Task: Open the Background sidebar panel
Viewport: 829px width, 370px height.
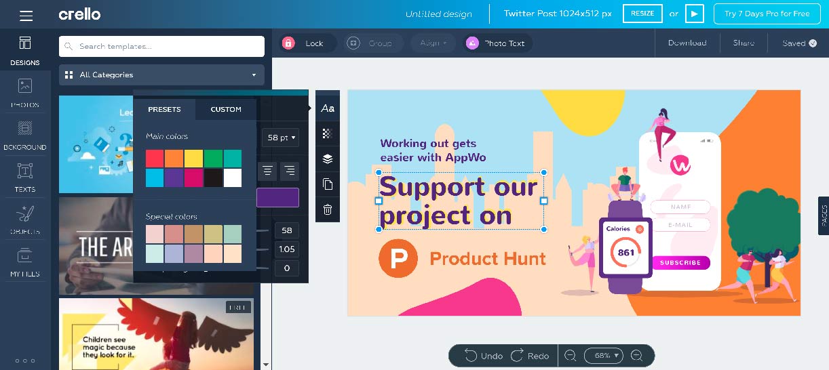Action: coord(25,136)
